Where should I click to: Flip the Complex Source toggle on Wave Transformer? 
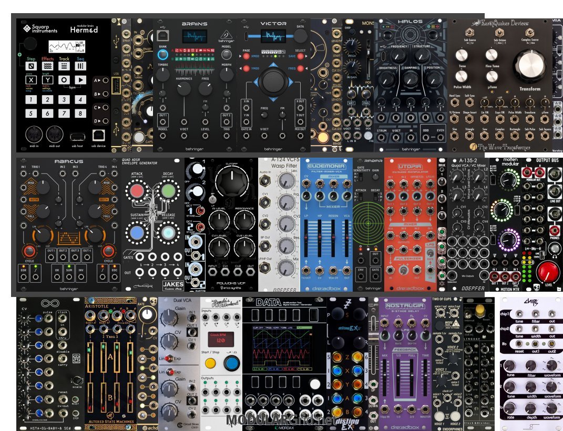pyautogui.click(x=529, y=33)
